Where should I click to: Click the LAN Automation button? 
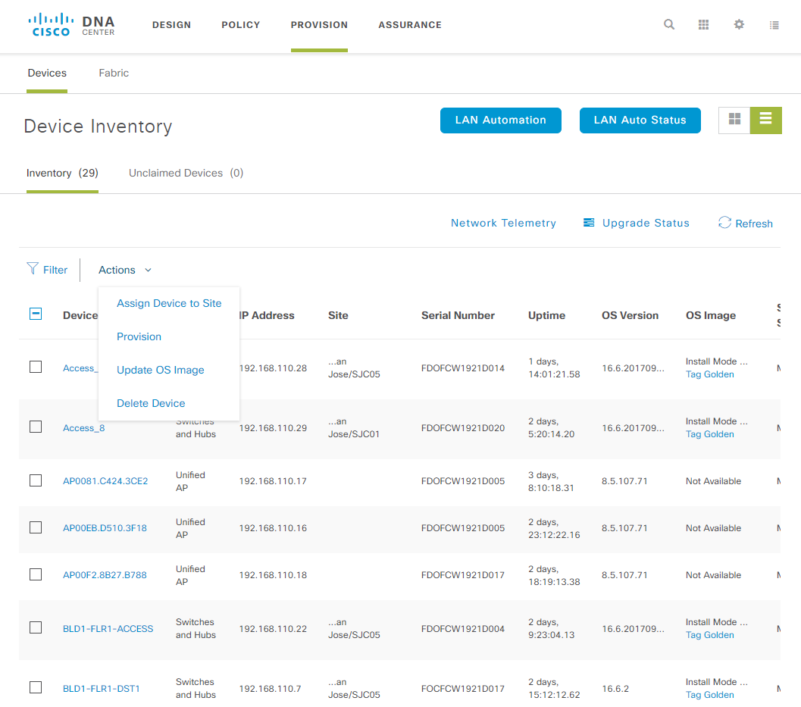point(501,120)
